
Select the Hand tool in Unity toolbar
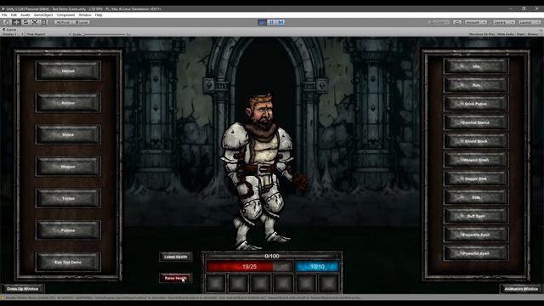coord(7,22)
